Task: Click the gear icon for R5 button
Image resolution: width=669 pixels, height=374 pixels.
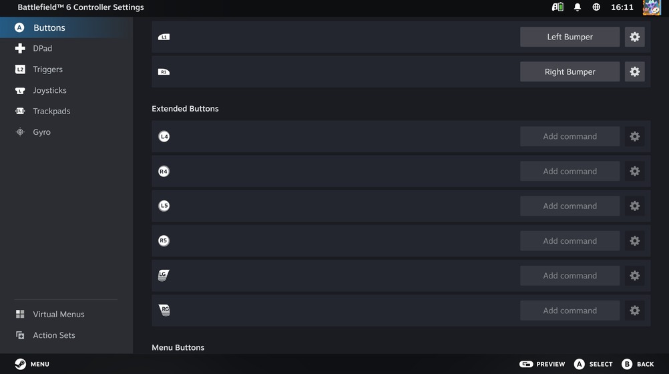Action: coord(634,241)
